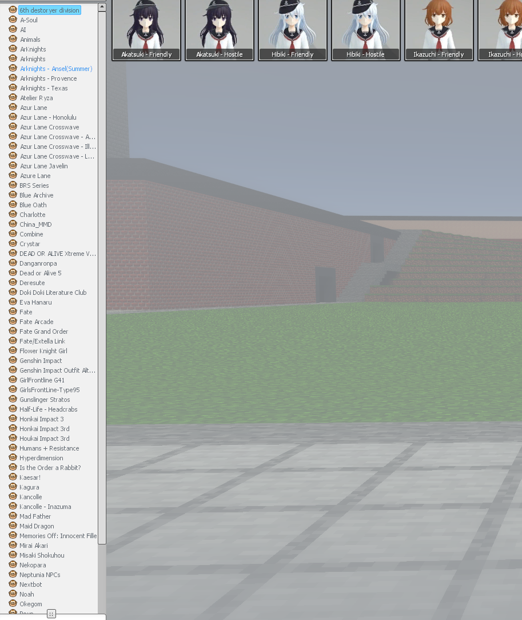This screenshot has width=522, height=620.
Task: Select the icon next to Gunslinger Stratos
Action: click(13, 400)
